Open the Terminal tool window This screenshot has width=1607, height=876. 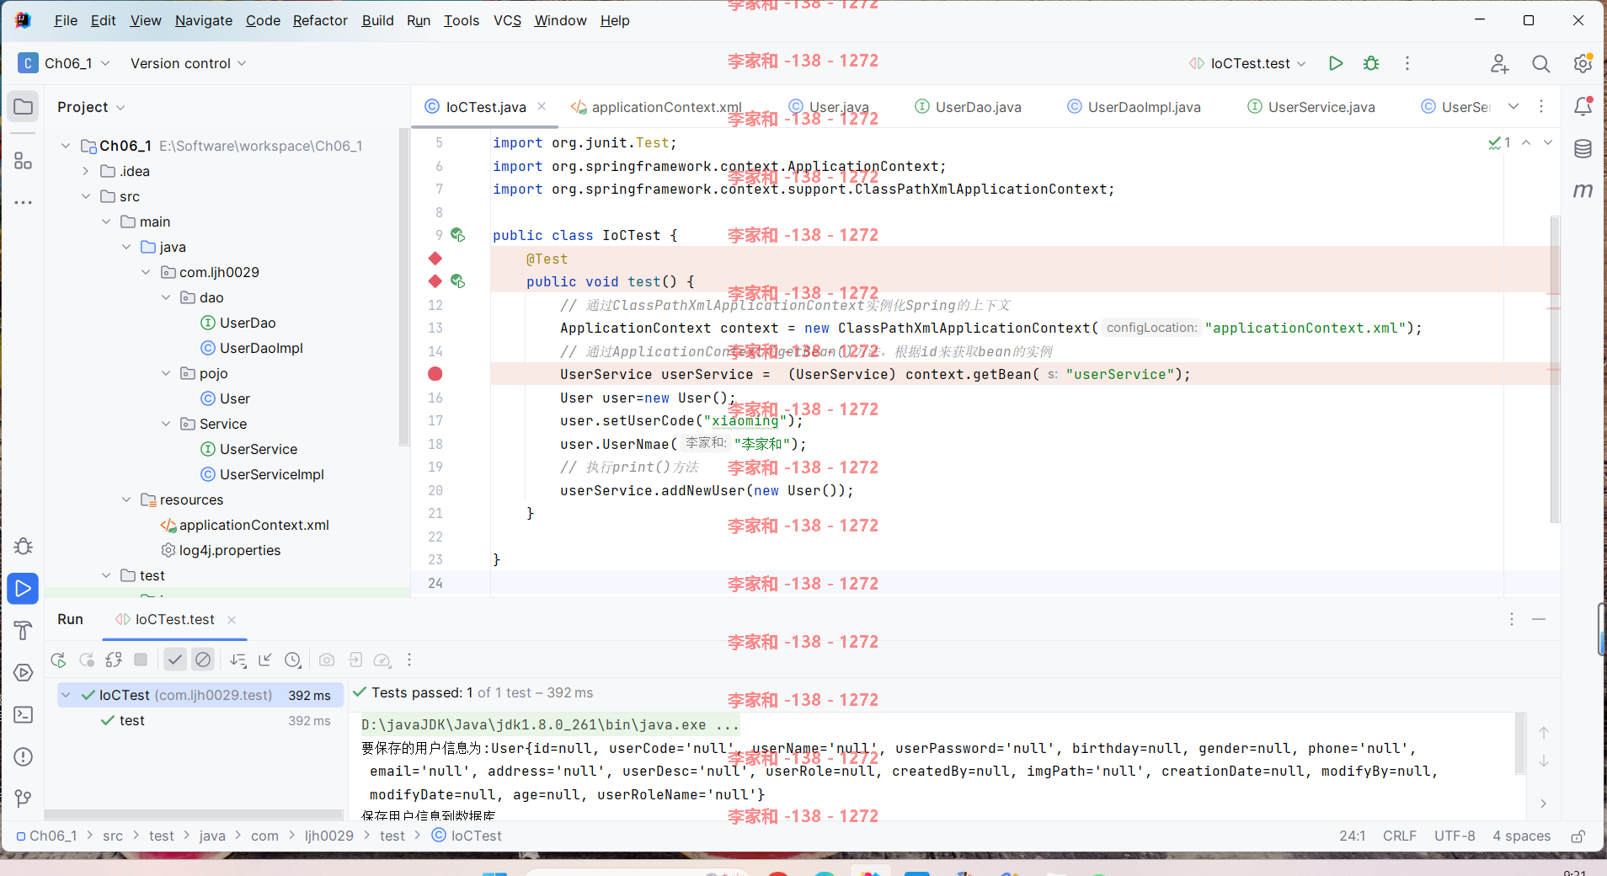[x=24, y=714]
